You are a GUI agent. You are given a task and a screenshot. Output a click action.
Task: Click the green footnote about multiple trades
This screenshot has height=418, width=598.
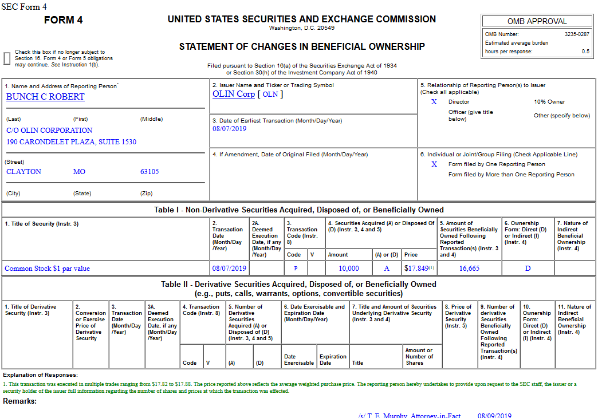tap(290, 388)
